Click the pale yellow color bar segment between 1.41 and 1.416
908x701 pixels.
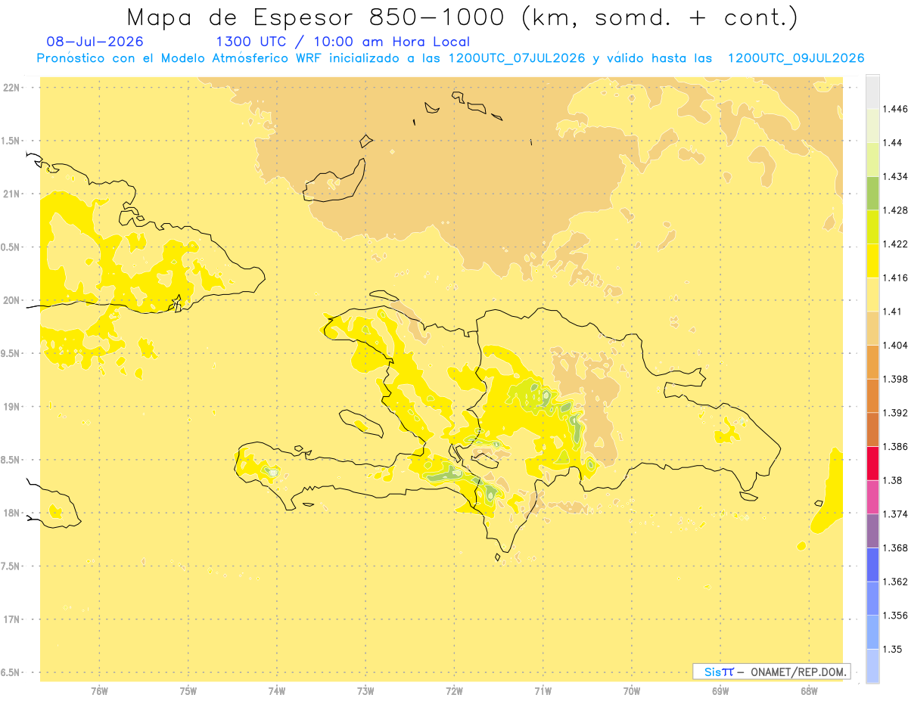872,294
